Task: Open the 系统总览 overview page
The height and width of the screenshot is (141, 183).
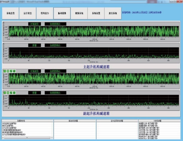Action: click(x=11, y=13)
